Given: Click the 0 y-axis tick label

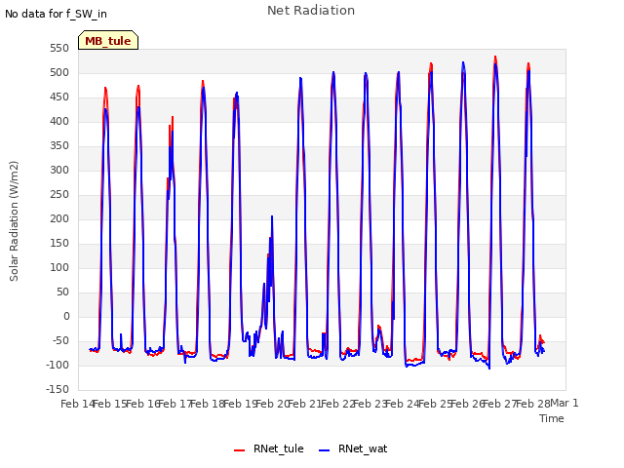Looking at the screenshot, I should [66, 316].
